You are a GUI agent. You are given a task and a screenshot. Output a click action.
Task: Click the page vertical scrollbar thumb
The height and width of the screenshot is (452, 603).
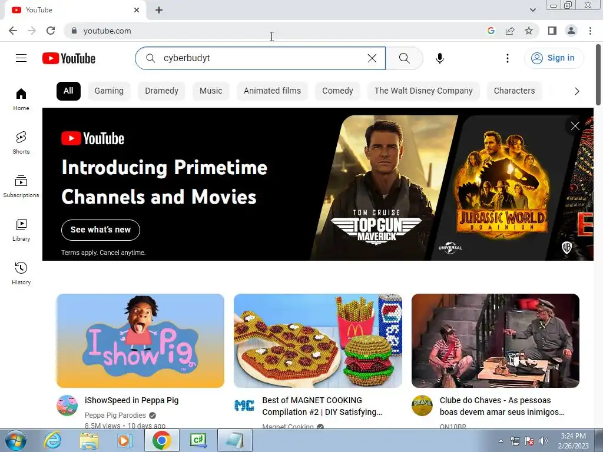tap(598, 75)
